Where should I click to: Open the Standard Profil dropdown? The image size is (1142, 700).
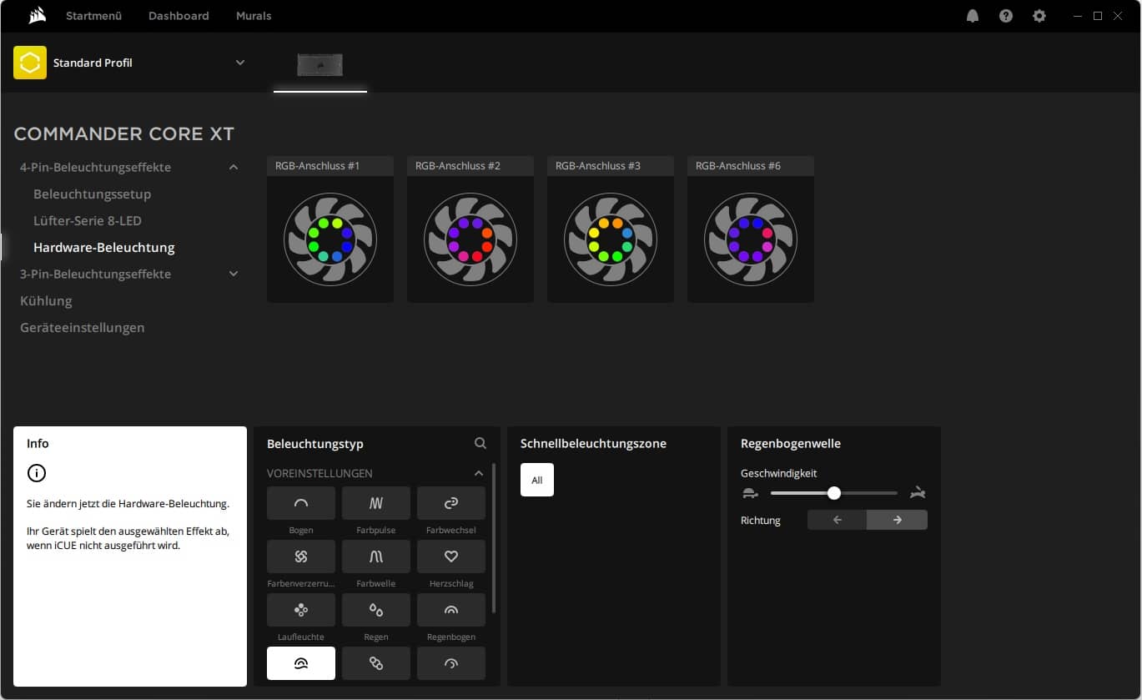240,63
